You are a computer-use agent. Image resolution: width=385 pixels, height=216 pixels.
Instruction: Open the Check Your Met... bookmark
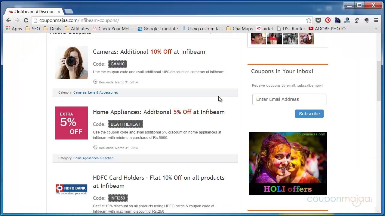point(113,29)
